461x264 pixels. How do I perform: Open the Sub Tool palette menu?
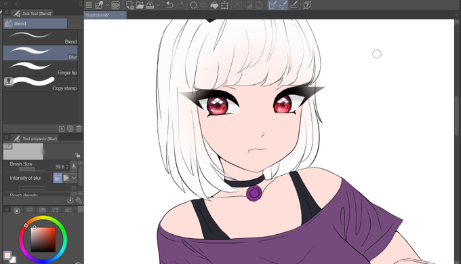point(7,13)
